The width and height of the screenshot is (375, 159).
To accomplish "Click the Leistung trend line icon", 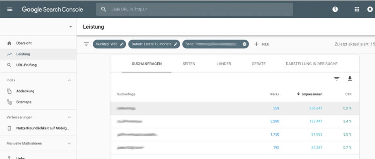I will 9,54.
